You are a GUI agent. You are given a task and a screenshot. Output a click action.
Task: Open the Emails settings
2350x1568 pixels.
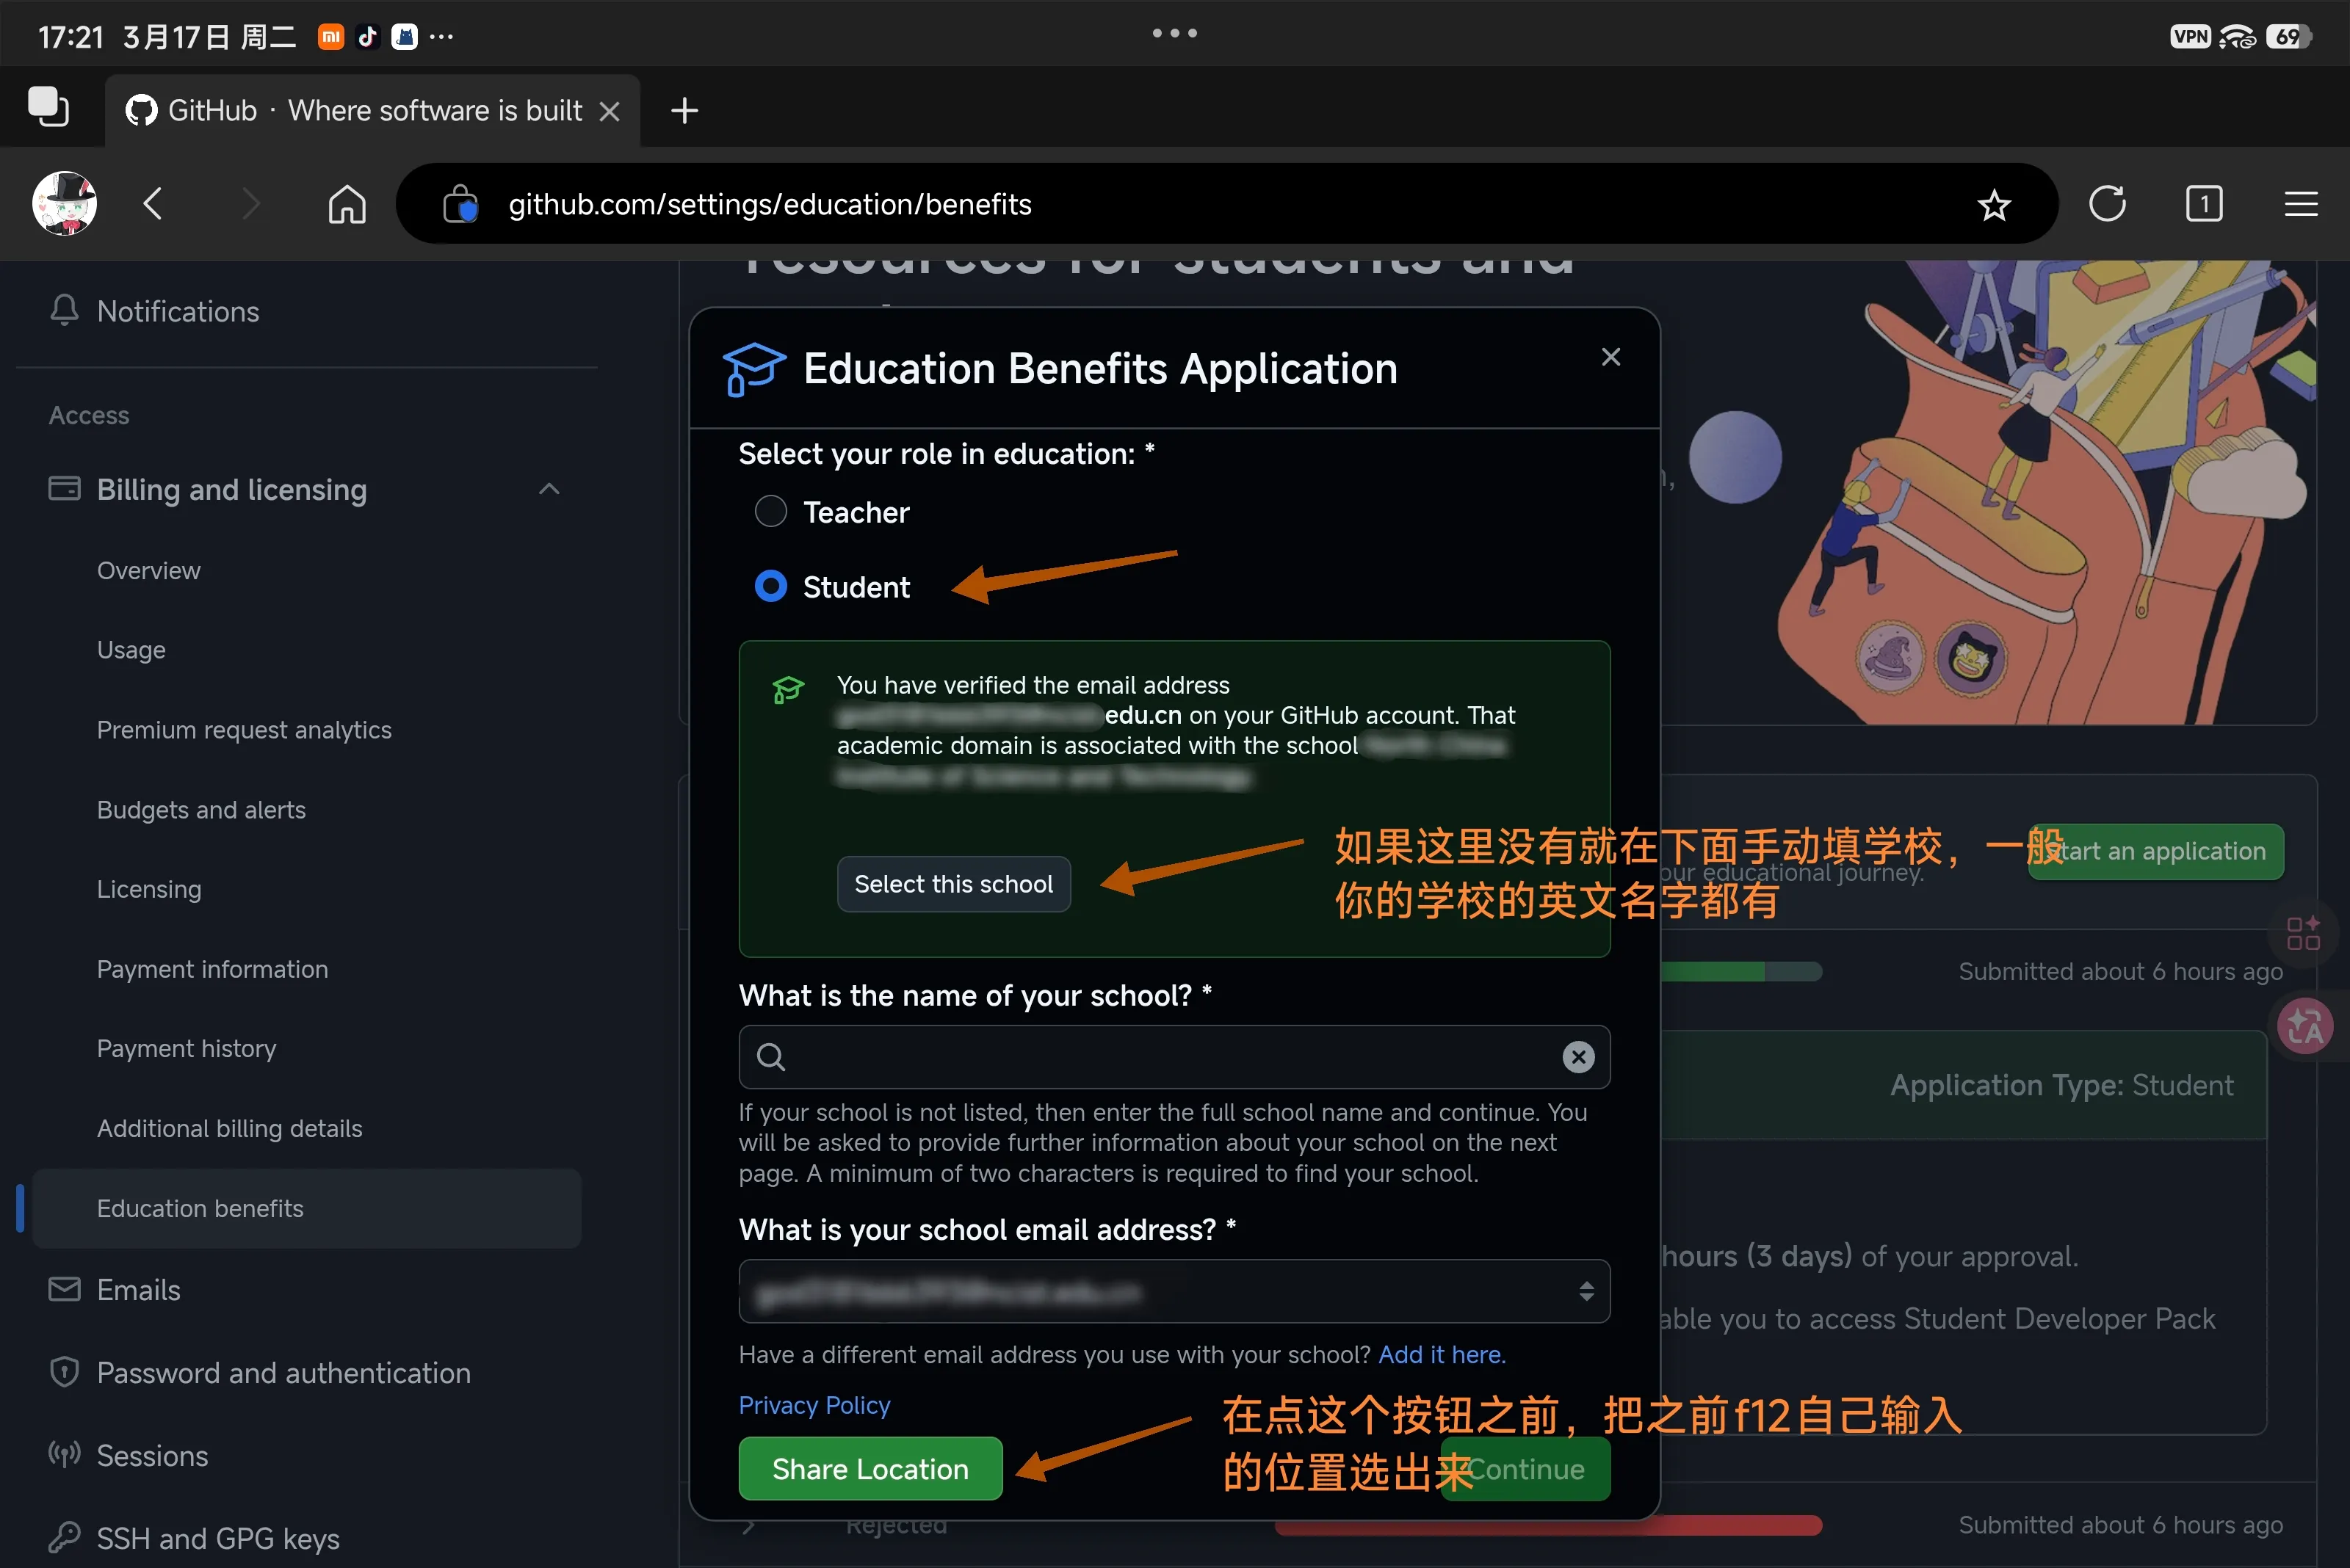click(x=138, y=1291)
